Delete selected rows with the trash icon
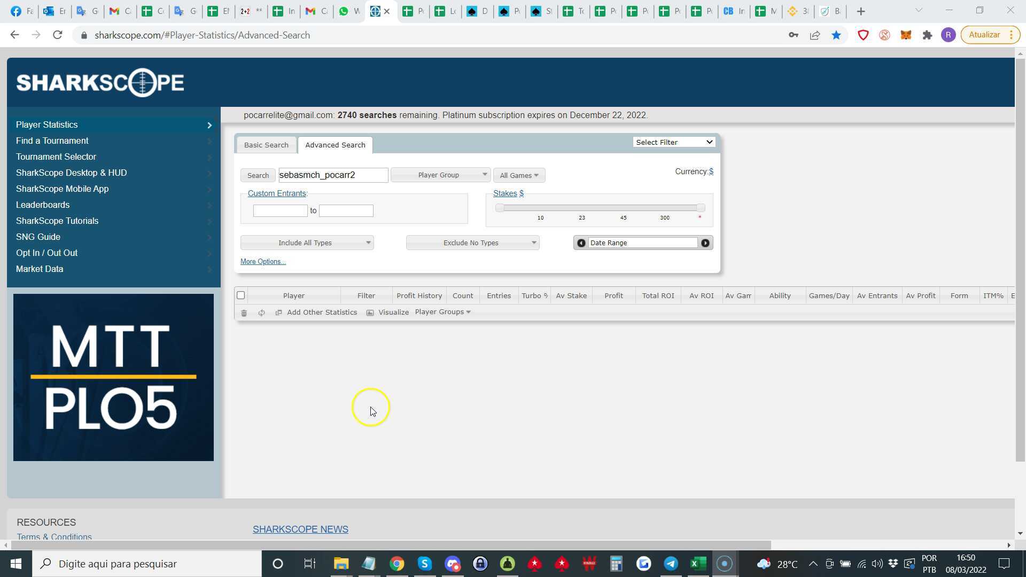 (244, 312)
